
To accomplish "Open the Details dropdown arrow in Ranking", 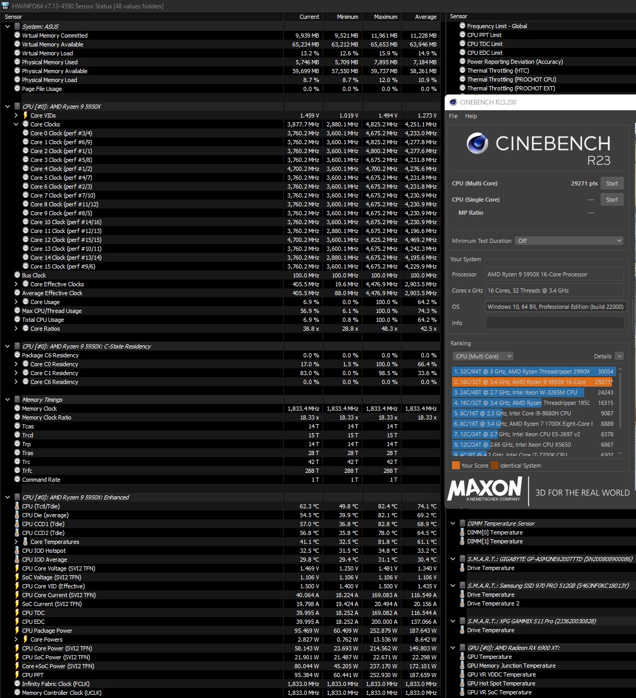I will click(x=619, y=356).
